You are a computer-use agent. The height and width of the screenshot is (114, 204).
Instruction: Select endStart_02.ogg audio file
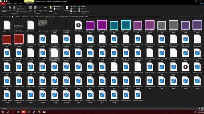click(78, 26)
